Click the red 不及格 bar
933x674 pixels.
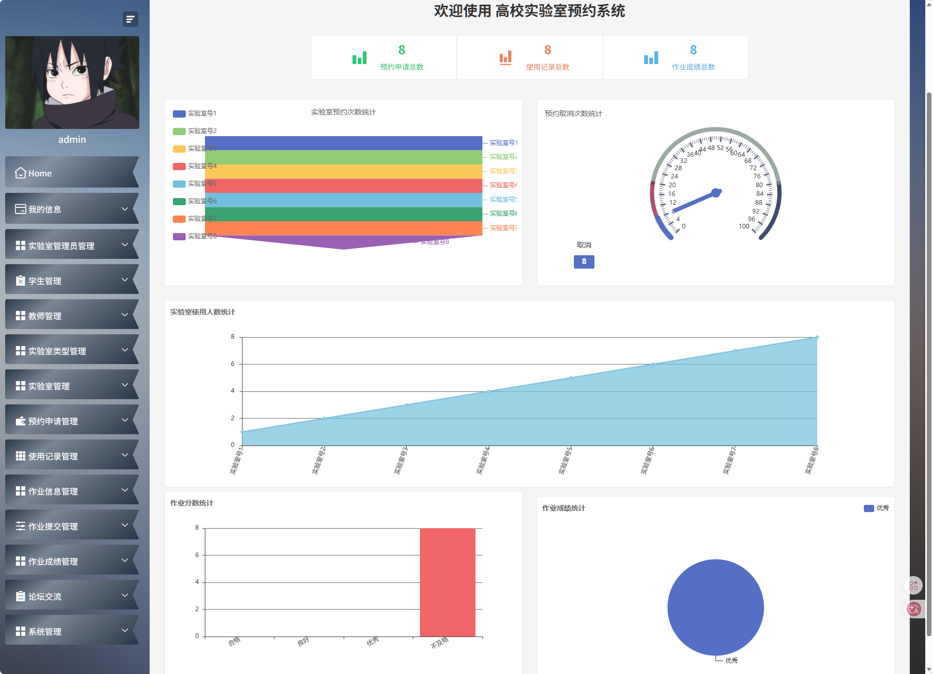447,582
